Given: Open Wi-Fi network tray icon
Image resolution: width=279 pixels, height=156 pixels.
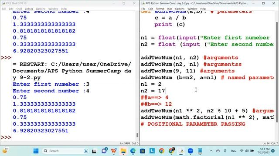Looking at the screenshot, I should coord(242,151).
